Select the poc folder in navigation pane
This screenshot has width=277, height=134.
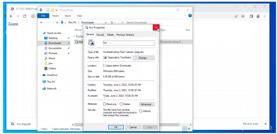click(x=50, y=63)
